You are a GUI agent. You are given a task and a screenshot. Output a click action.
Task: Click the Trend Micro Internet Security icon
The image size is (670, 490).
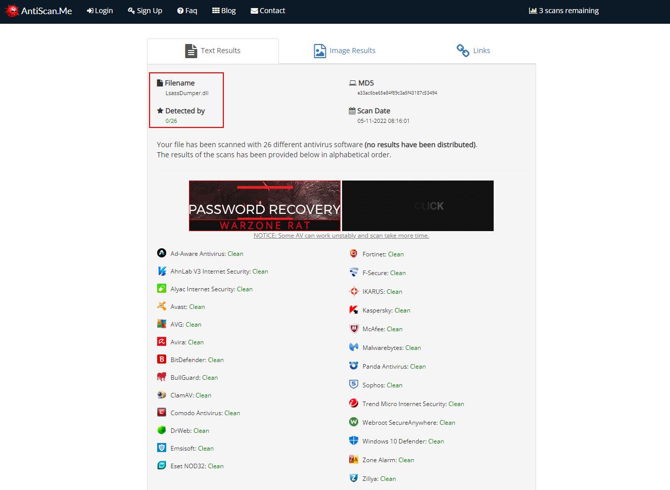354,403
